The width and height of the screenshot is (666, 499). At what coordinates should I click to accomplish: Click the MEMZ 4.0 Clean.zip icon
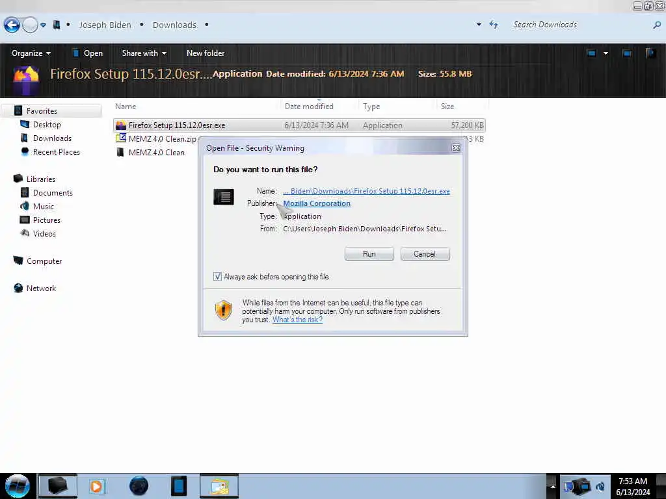(x=120, y=138)
